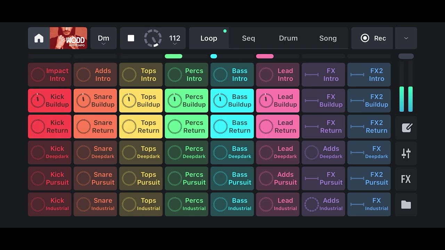Trigger the Bass Intro pad

[232, 75]
